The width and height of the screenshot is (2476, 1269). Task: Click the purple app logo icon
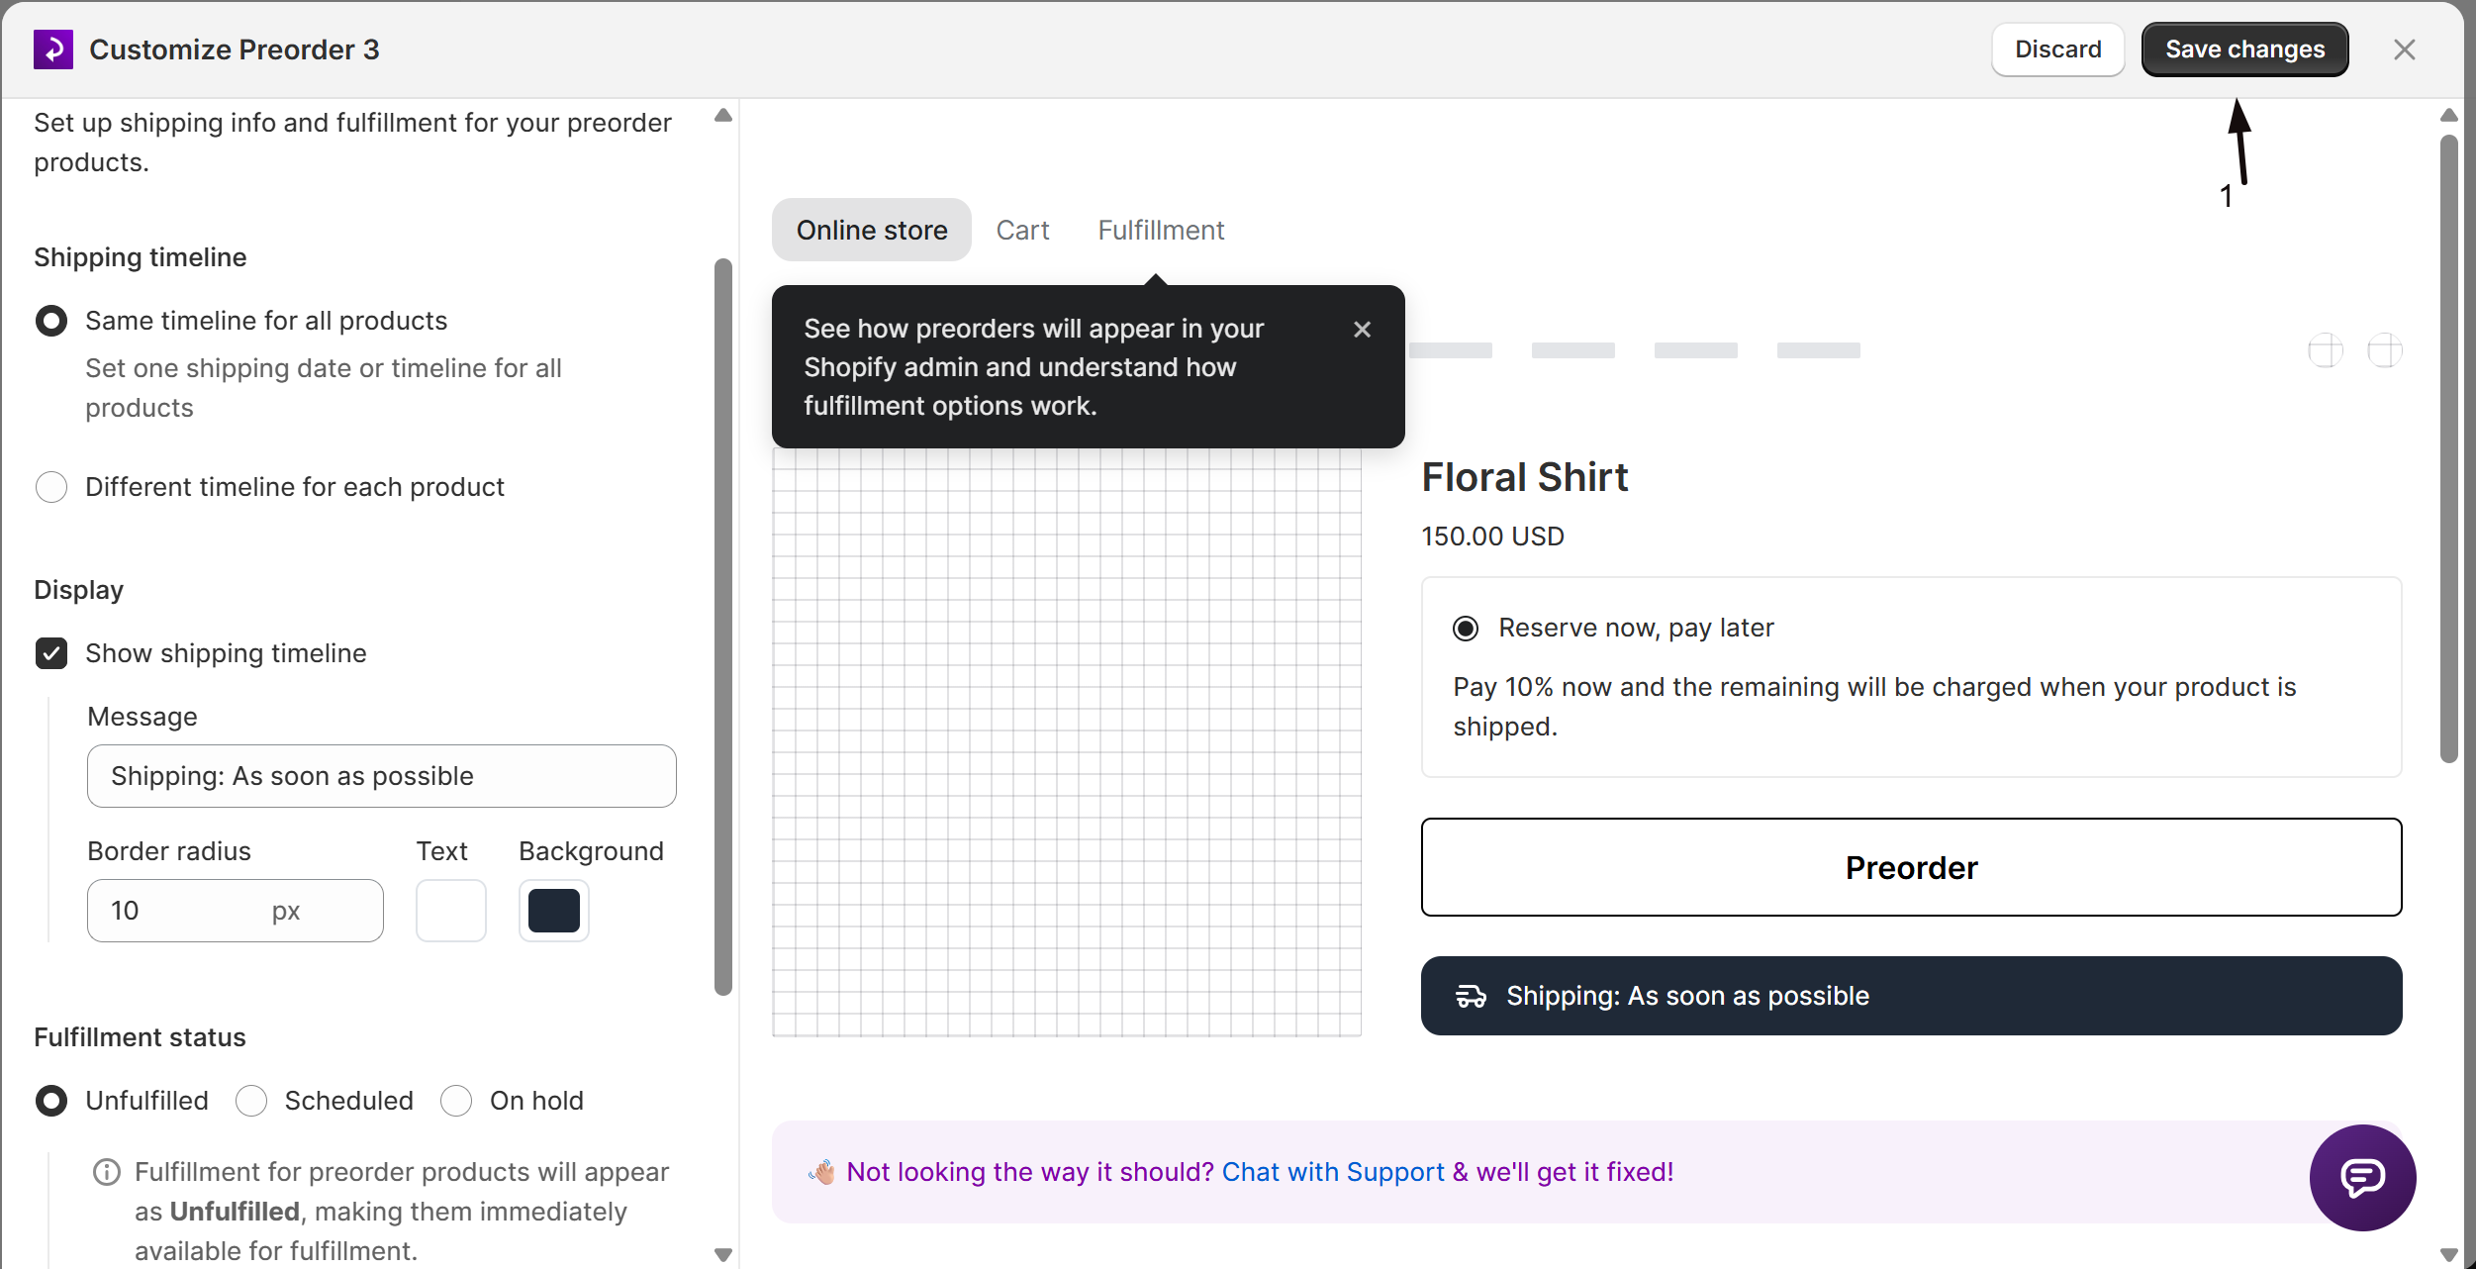tap(53, 49)
